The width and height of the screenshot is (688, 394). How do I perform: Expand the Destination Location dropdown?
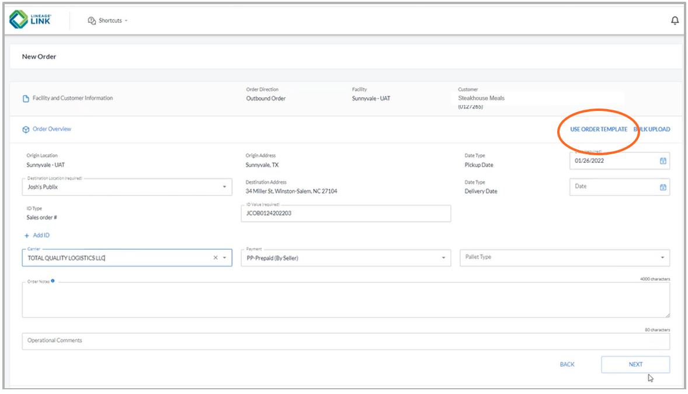[225, 187]
